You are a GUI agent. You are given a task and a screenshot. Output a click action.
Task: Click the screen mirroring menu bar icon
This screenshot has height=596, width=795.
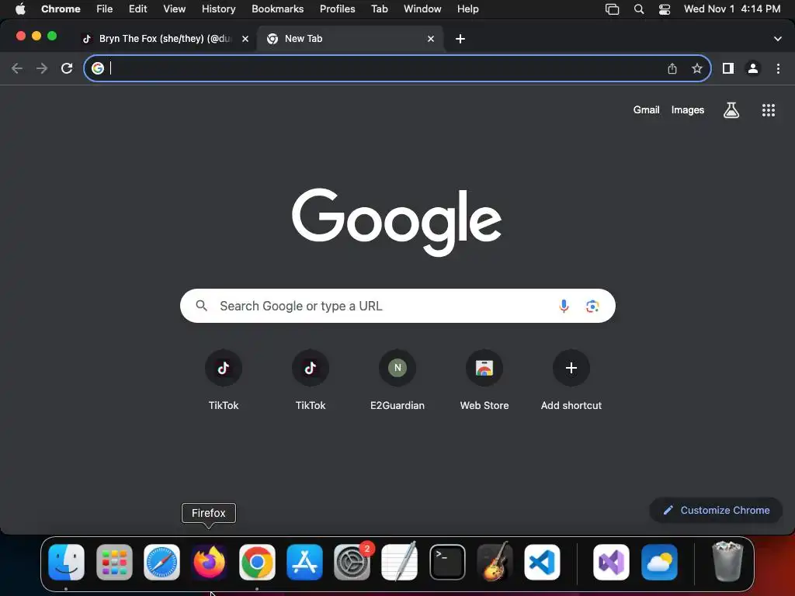(613, 9)
